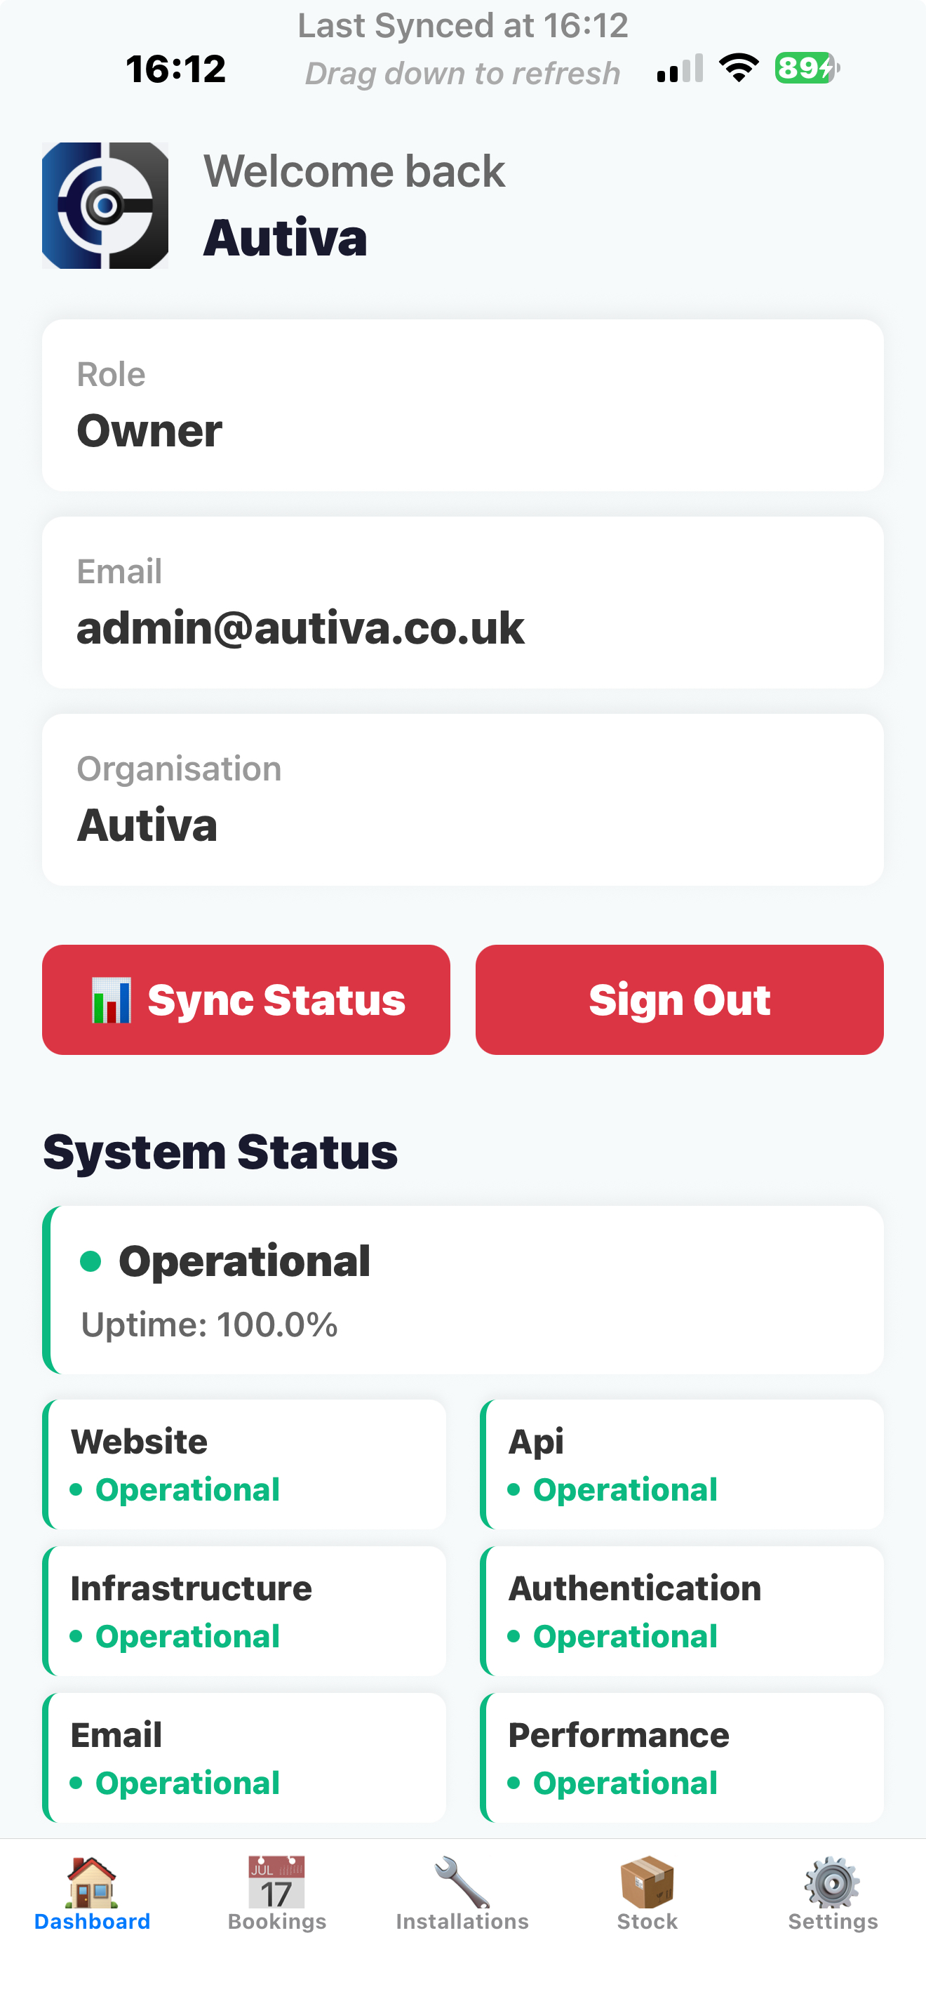926x2013 pixels.
Task: Tap the bar chart icon on Sync Status
Action: (111, 1000)
